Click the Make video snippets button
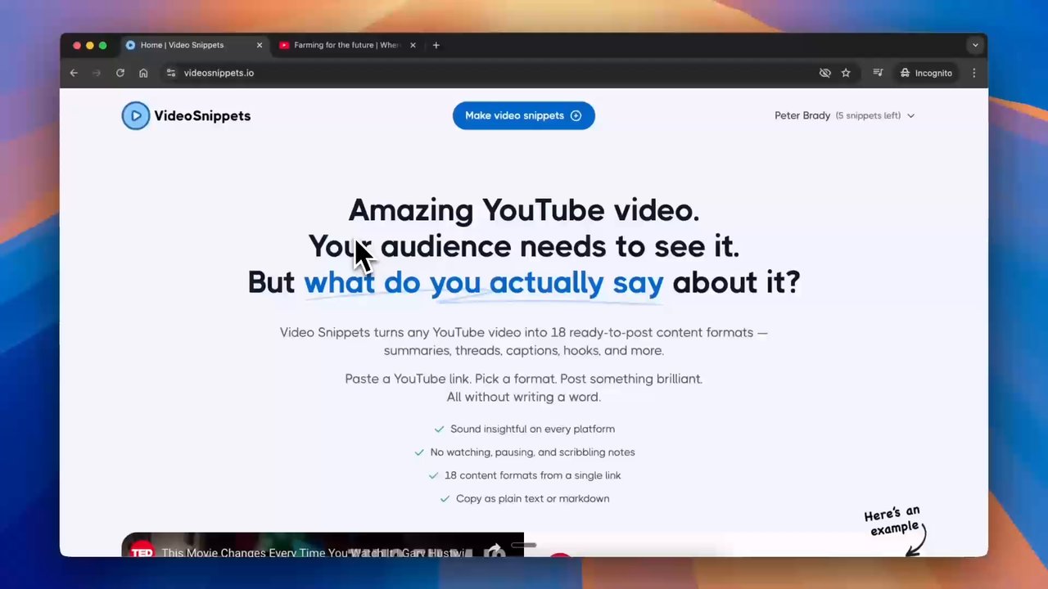Screen dimensions: 1048x589 (x=524, y=115)
